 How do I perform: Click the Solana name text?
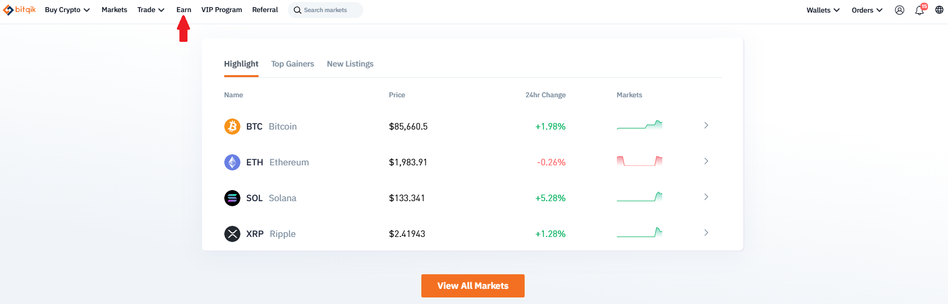(283, 198)
